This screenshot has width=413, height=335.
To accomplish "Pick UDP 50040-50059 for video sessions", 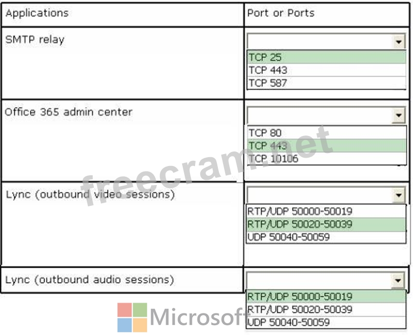I will tap(326, 237).
